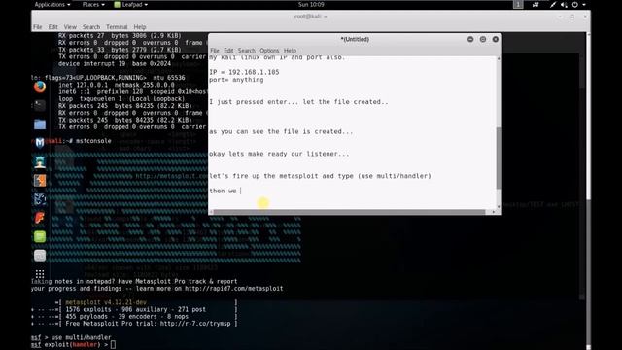Place cursor after 'then we' in Leafpad

[x=240, y=191]
